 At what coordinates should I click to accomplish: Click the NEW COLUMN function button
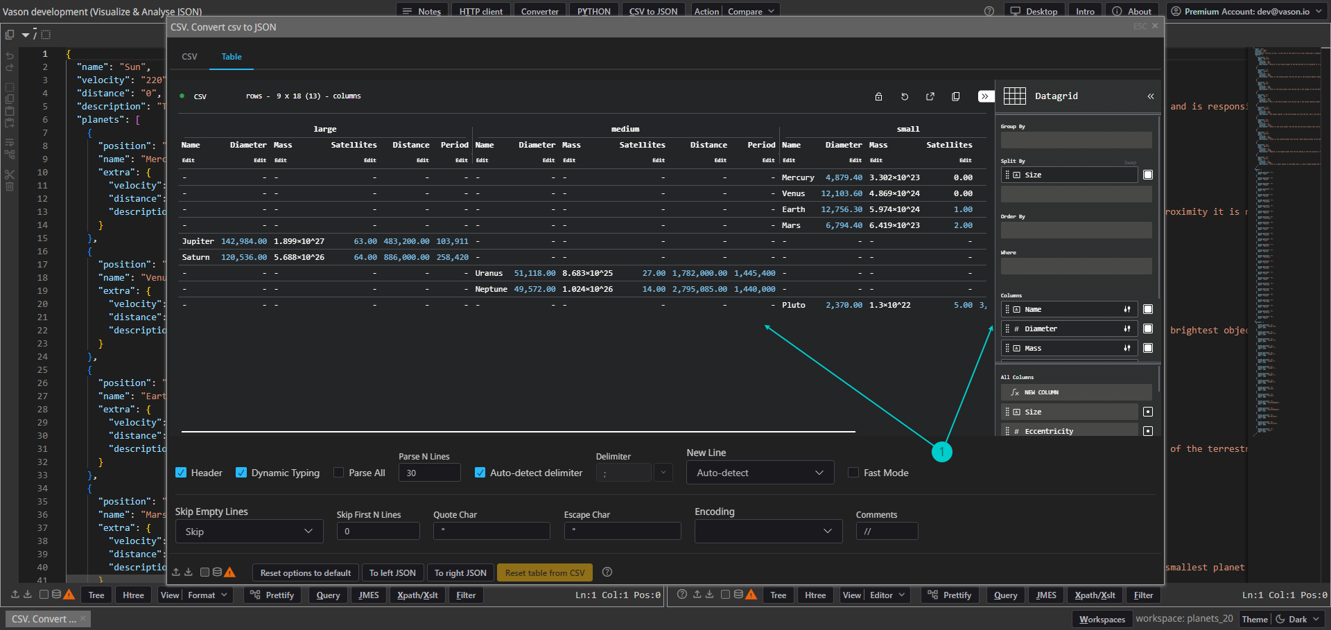tap(1077, 392)
